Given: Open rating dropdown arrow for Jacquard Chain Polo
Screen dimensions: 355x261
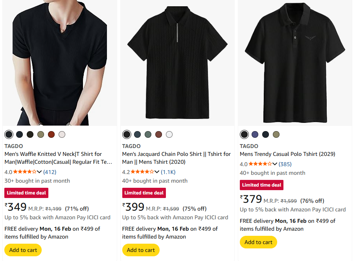Looking at the screenshot, I should point(157,172).
